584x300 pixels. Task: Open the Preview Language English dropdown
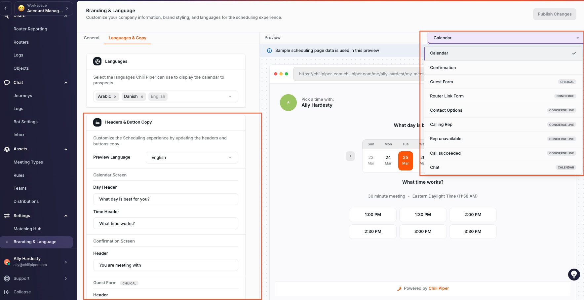192,158
